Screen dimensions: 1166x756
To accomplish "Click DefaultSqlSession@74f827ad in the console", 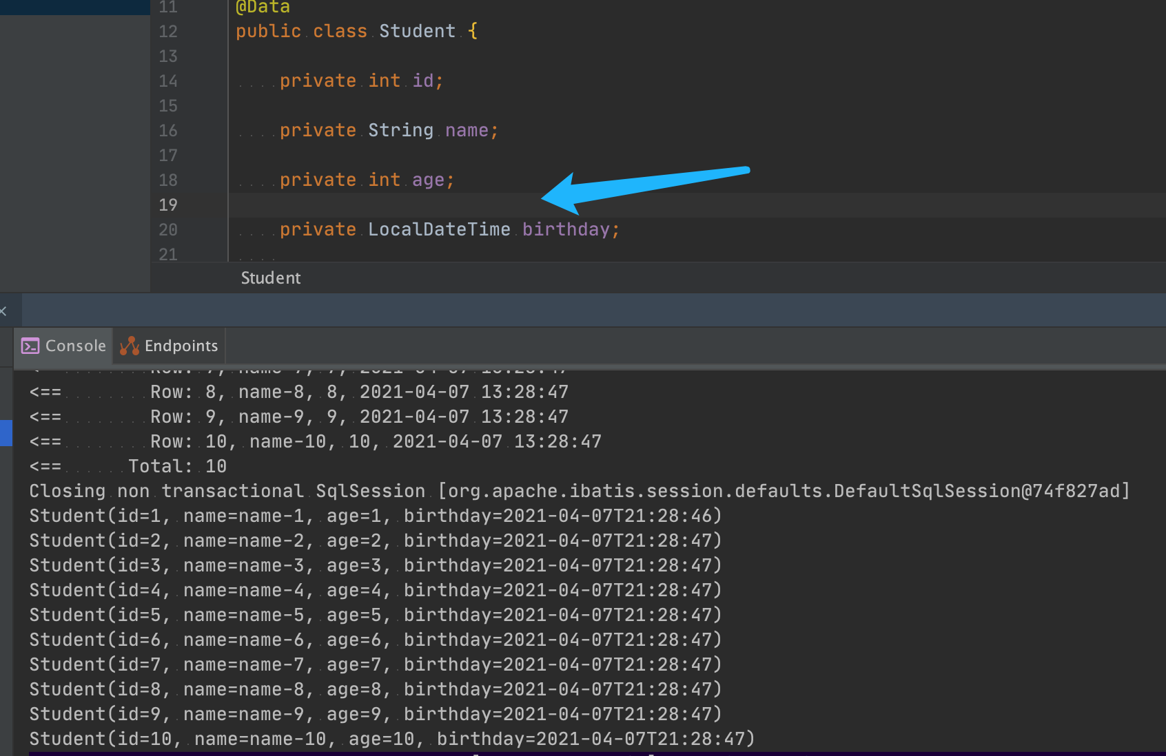I will (x=977, y=491).
